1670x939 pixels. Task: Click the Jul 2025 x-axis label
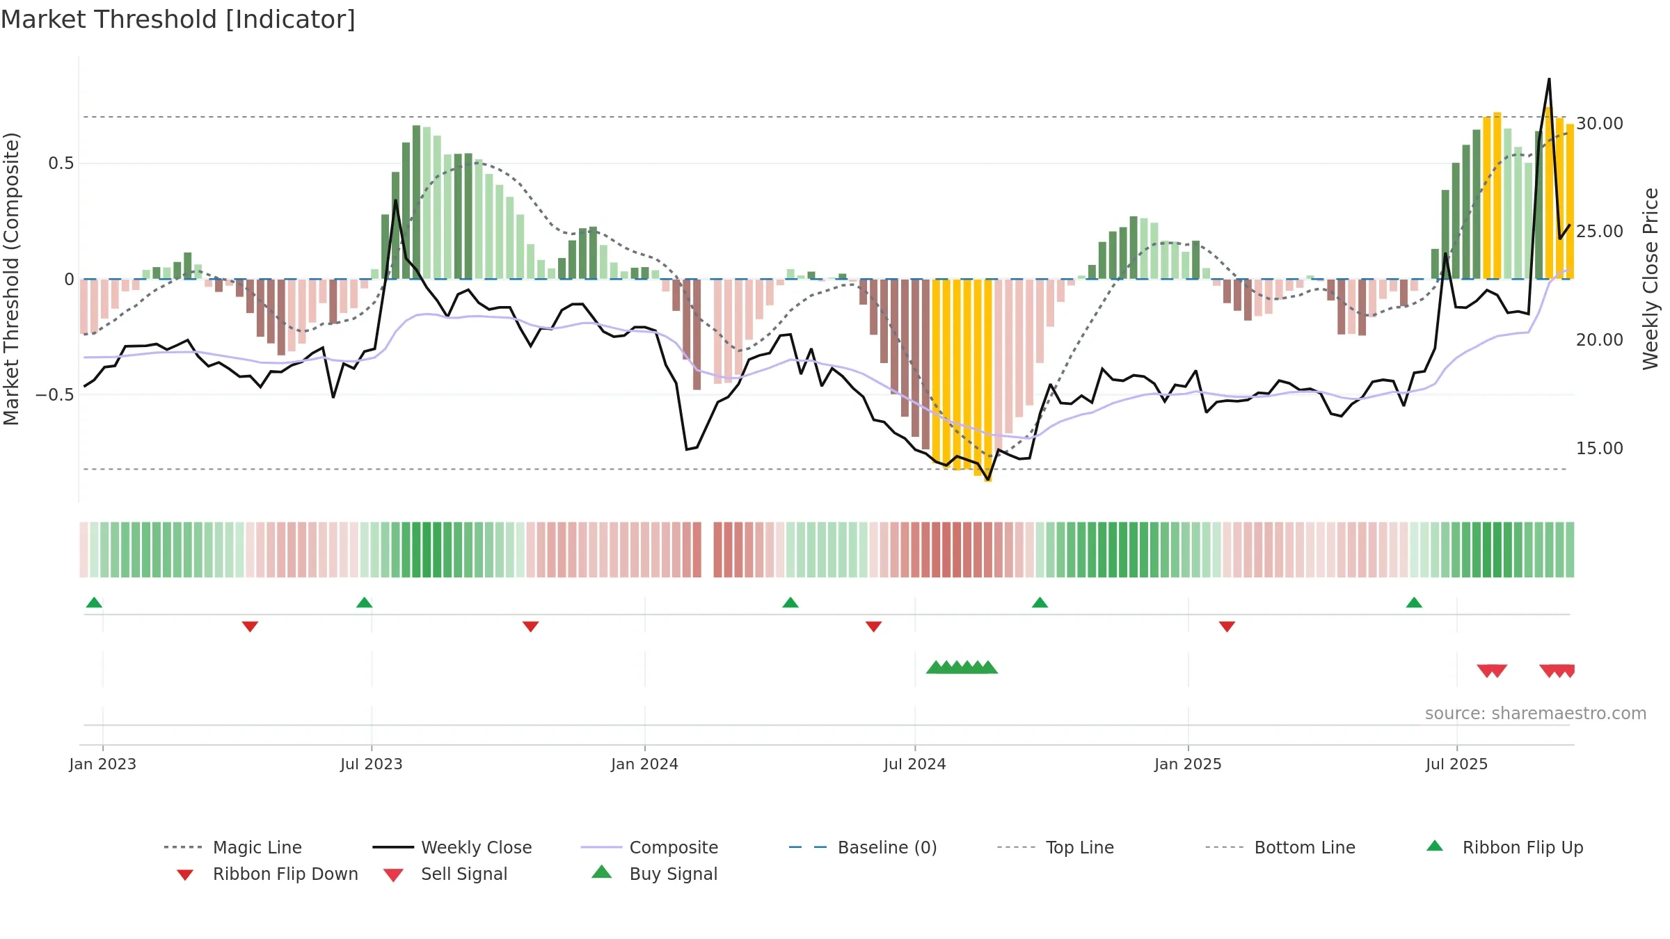(x=1457, y=764)
